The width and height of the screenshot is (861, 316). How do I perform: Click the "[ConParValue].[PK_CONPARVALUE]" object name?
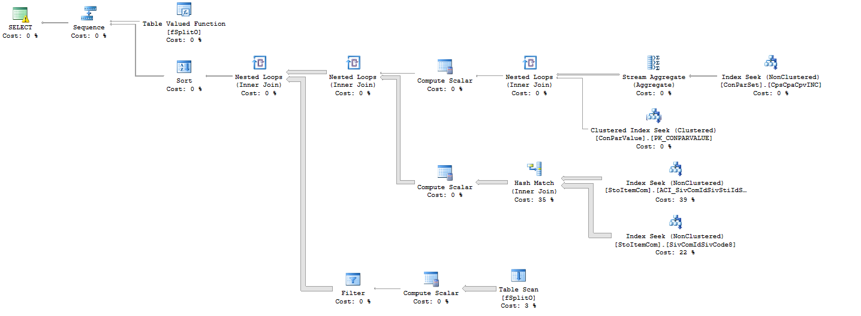click(x=654, y=138)
